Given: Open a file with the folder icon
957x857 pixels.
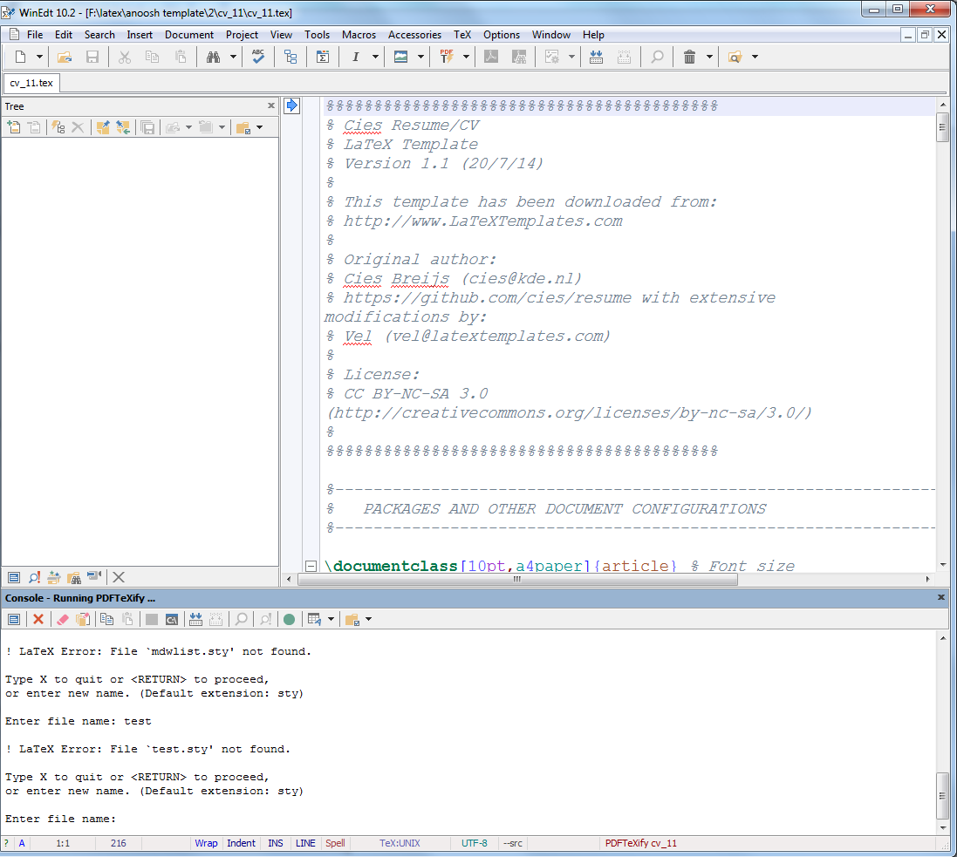Looking at the screenshot, I should pos(64,57).
